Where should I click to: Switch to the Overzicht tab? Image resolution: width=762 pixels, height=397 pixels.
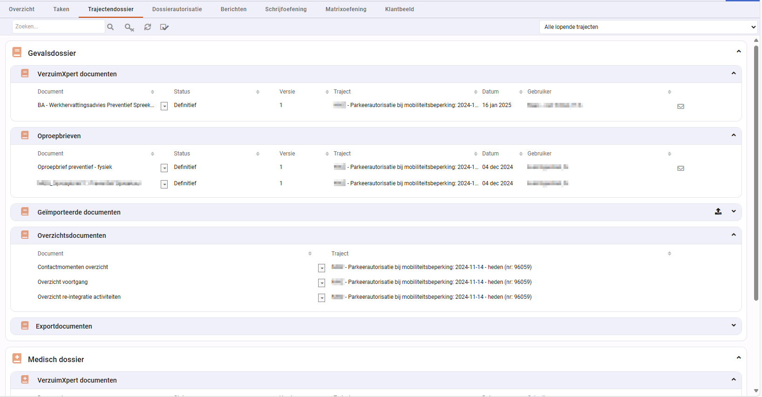[21, 9]
